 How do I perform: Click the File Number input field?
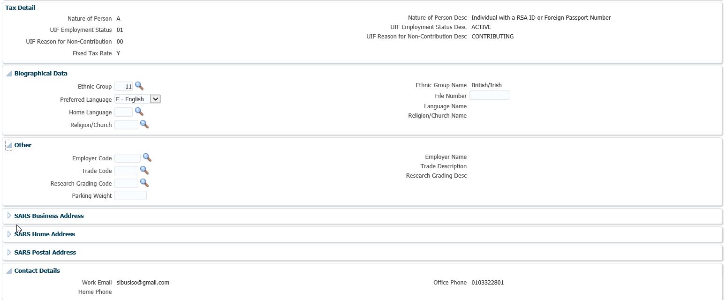[x=489, y=96]
